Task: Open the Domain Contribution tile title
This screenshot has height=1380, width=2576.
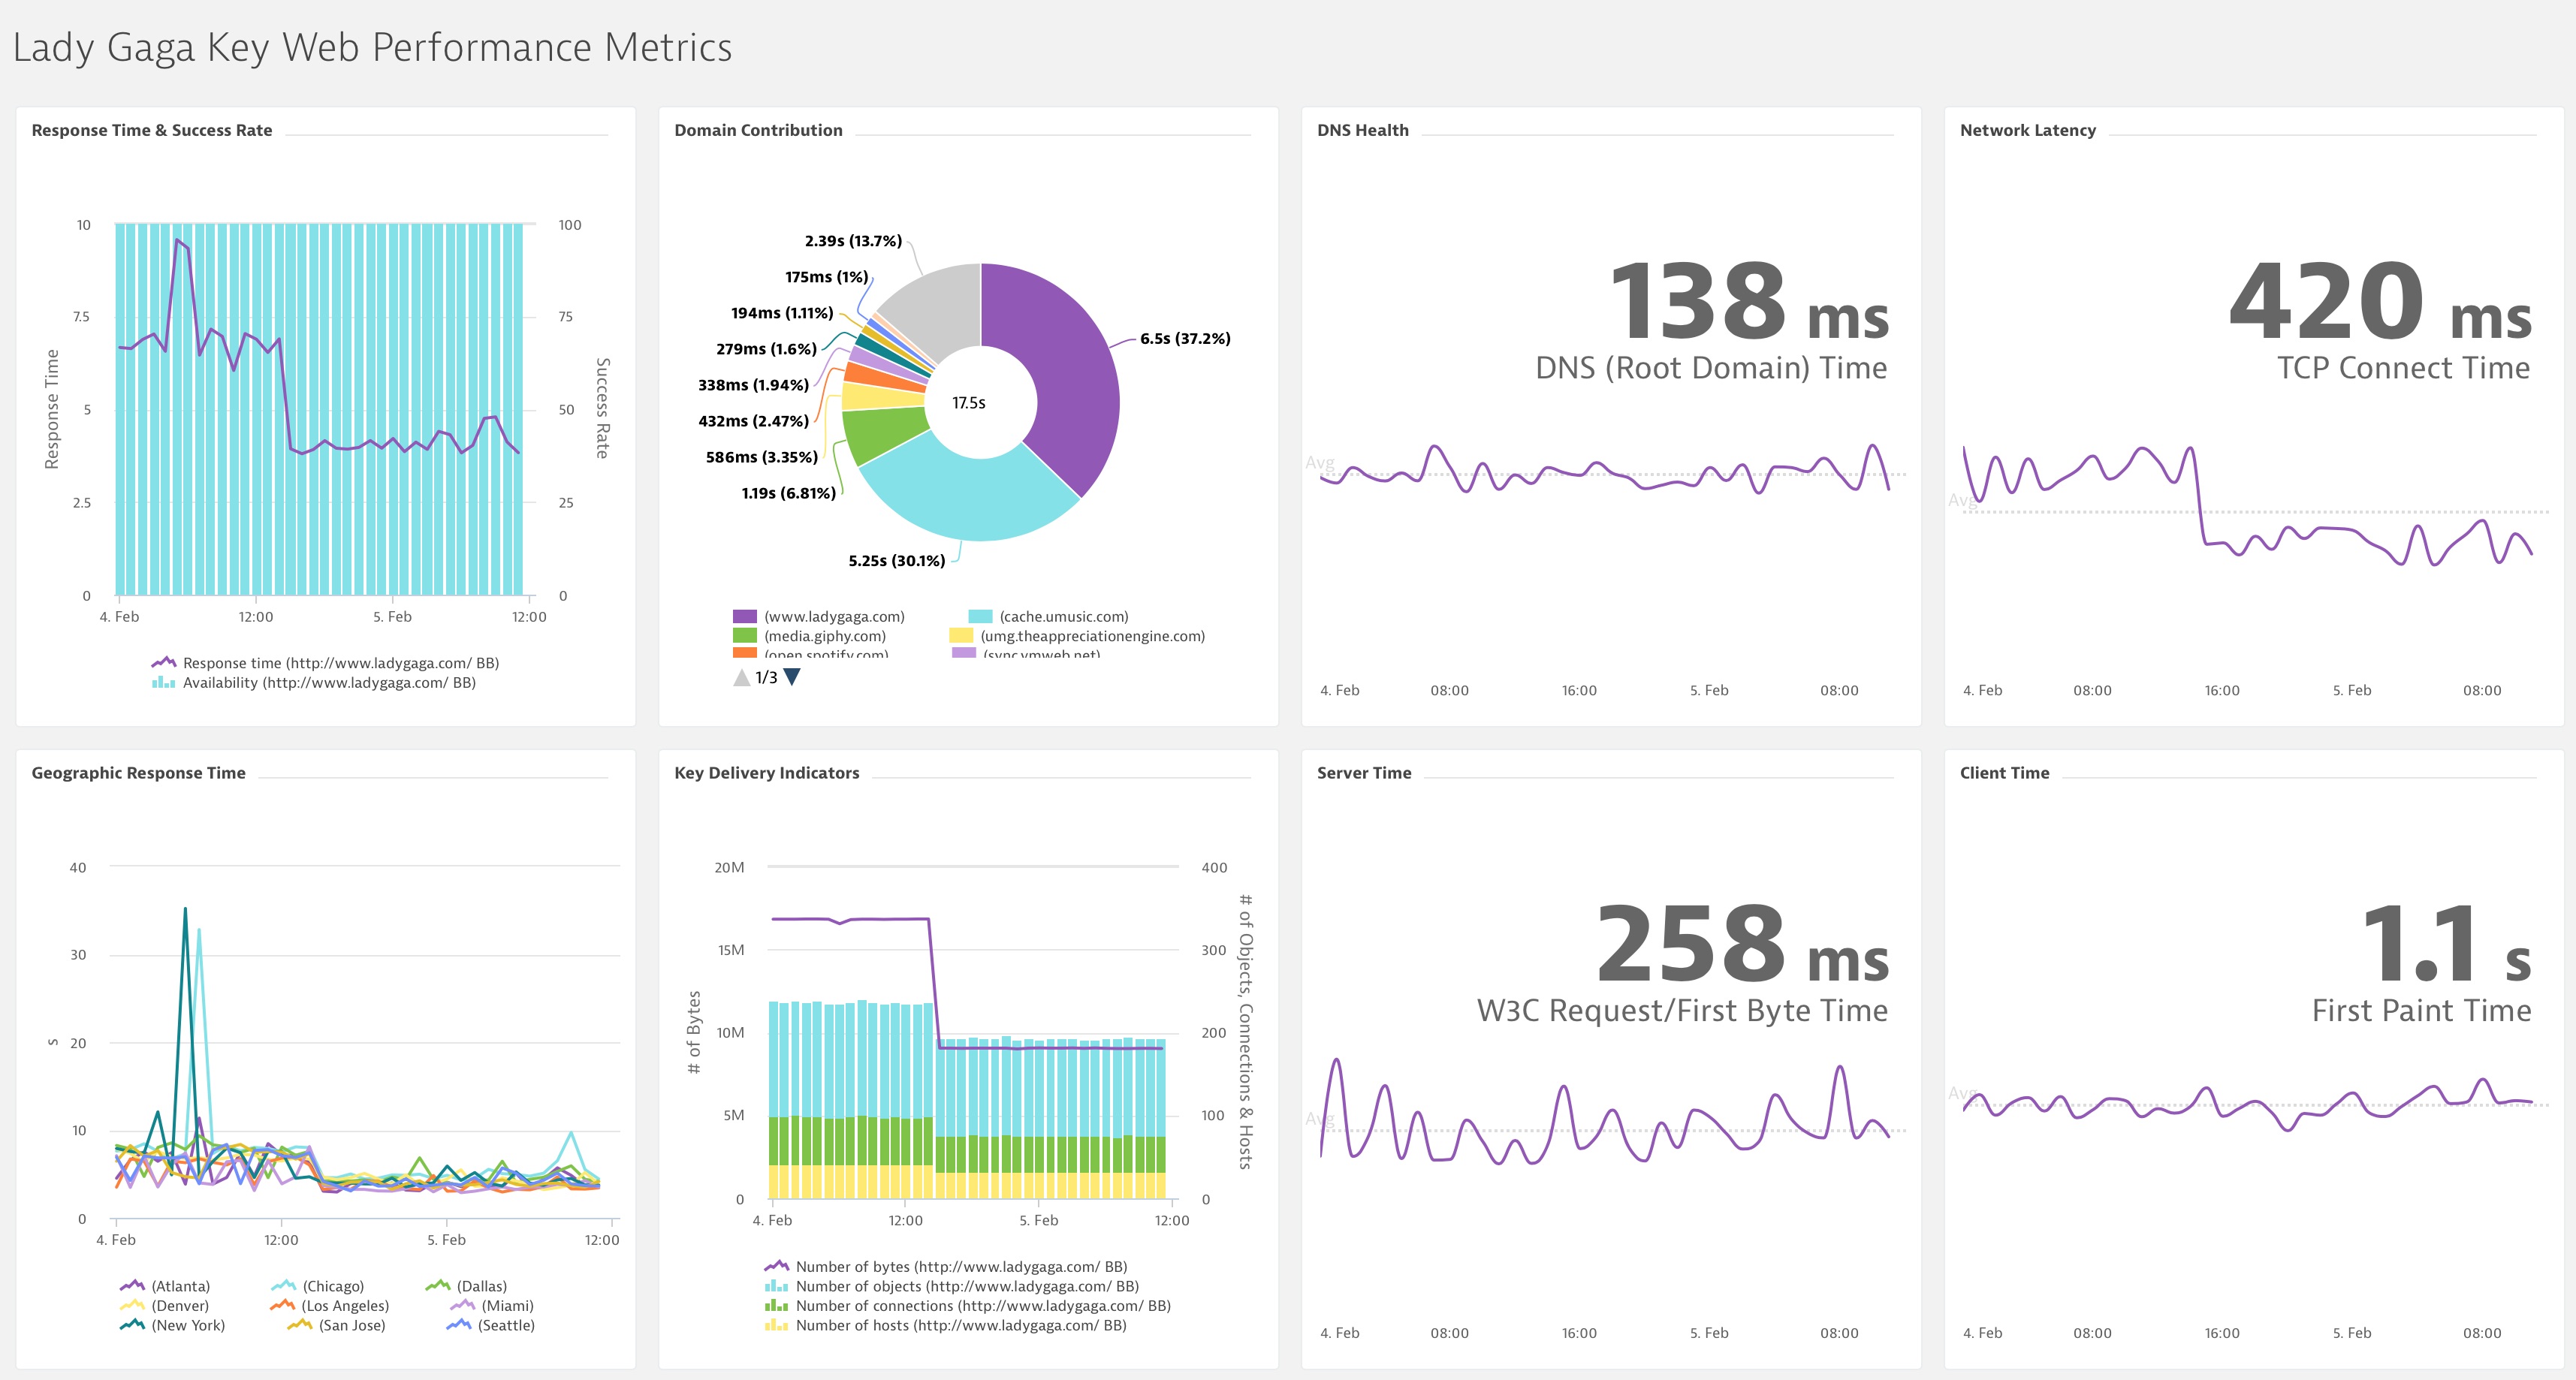Action: (758, 130)
